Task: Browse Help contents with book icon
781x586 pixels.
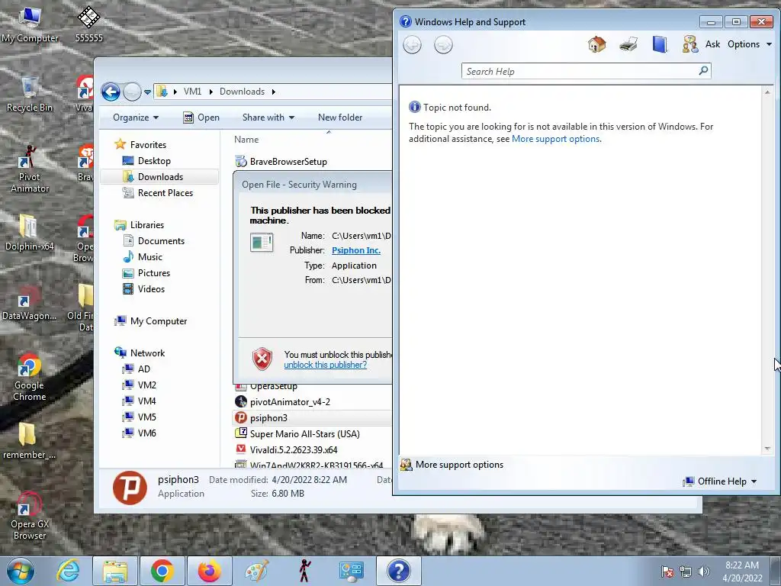Action: (x=660, y=44)
